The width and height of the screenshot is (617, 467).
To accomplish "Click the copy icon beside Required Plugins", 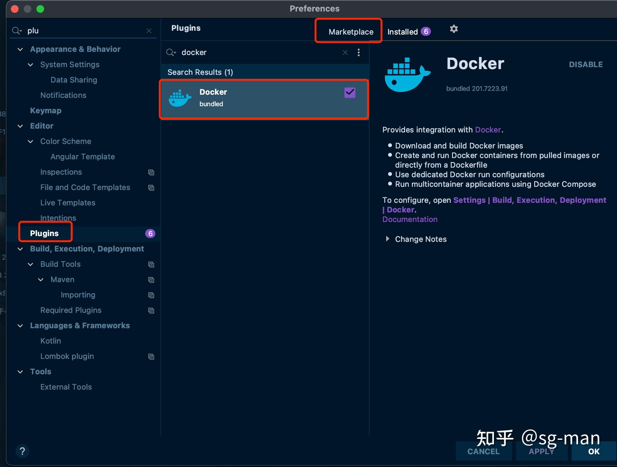I will point(151,311).
